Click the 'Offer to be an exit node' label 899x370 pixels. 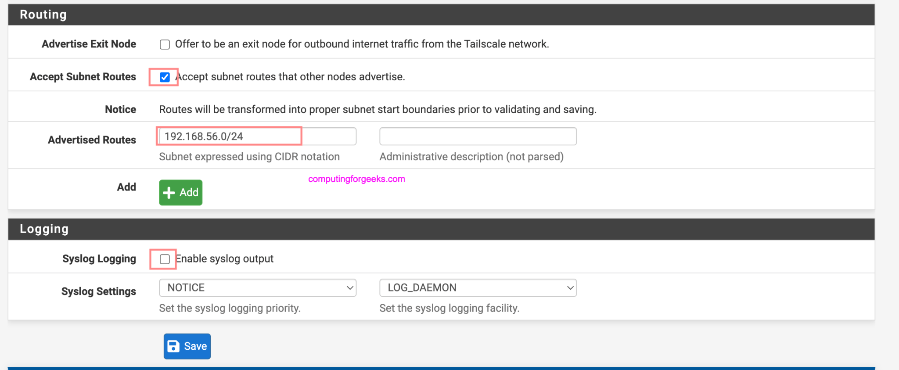click(x=362, y=44)
